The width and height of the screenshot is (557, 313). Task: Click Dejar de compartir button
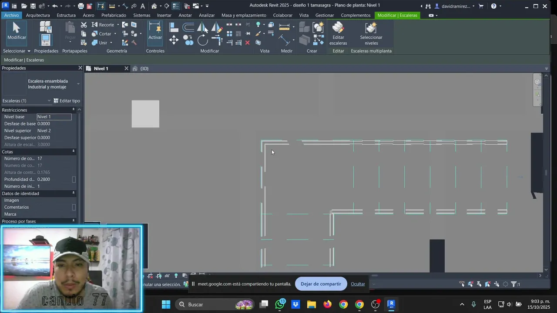pos(321,284)
